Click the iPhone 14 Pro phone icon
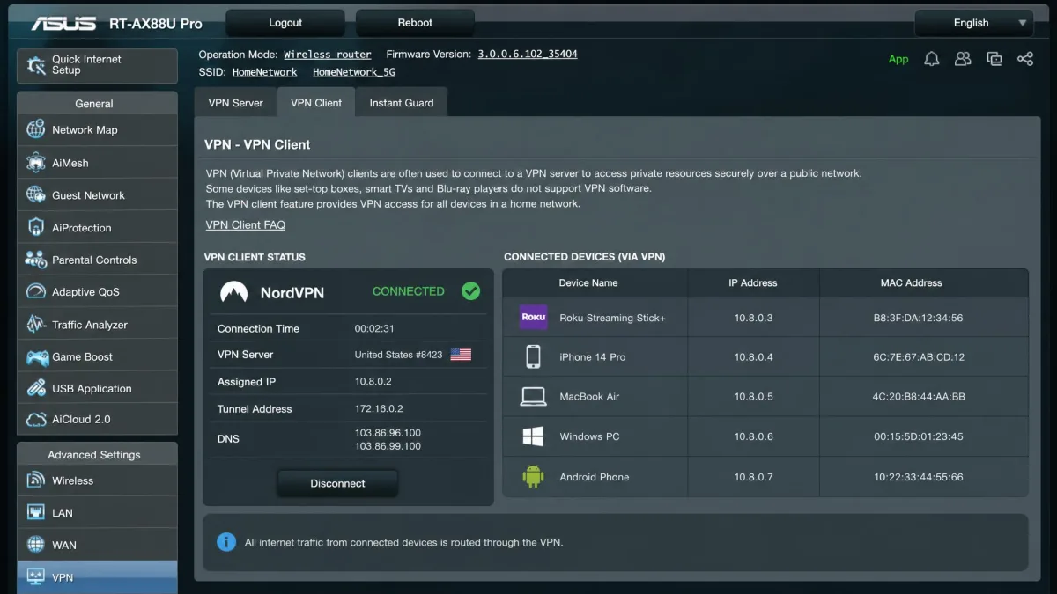This screenshot has width=1057, height=594. 533,357
